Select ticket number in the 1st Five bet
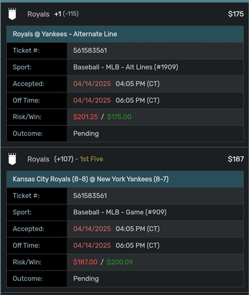Screen dimensions: 249x295 pyautogui.click(x=90, y=195)
